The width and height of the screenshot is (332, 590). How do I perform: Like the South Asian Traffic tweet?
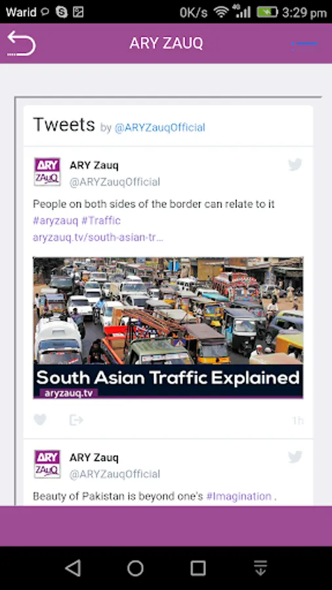[40, 420]
